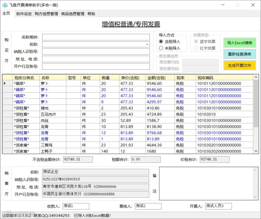Expand the buyer 名称 dropdown arrow
Viewport: 261px width, 219px height.
[x=147, y=44]
